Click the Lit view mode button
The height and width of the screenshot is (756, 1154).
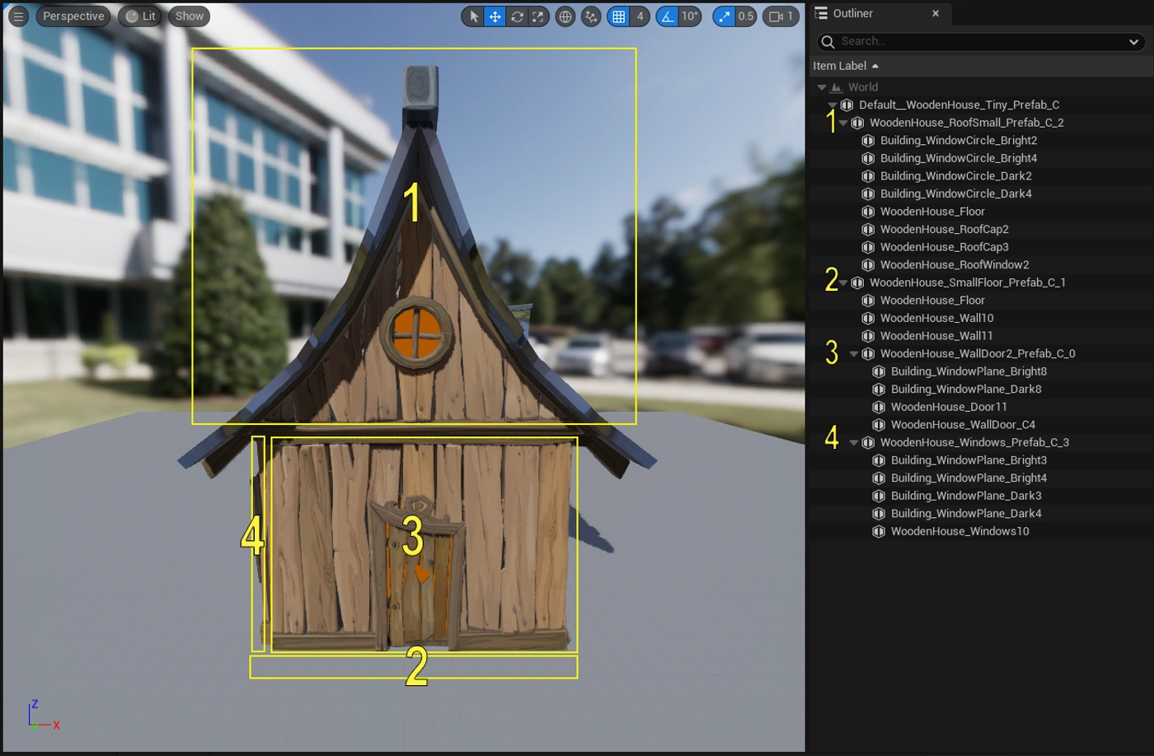[140, 16]
